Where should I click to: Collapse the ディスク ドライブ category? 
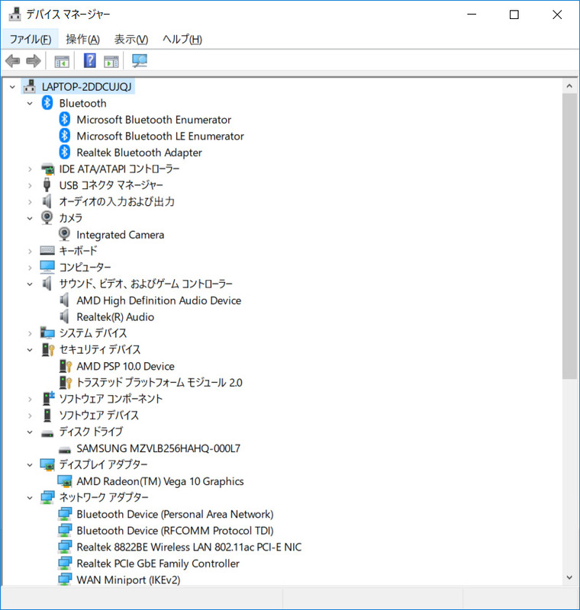[30, 432]
